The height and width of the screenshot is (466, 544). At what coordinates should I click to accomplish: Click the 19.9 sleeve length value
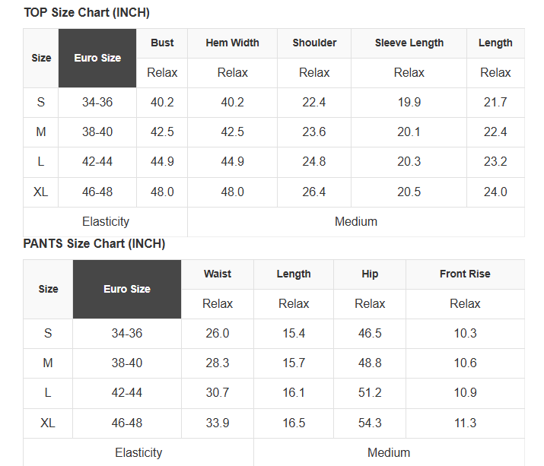tap(409, 103)
